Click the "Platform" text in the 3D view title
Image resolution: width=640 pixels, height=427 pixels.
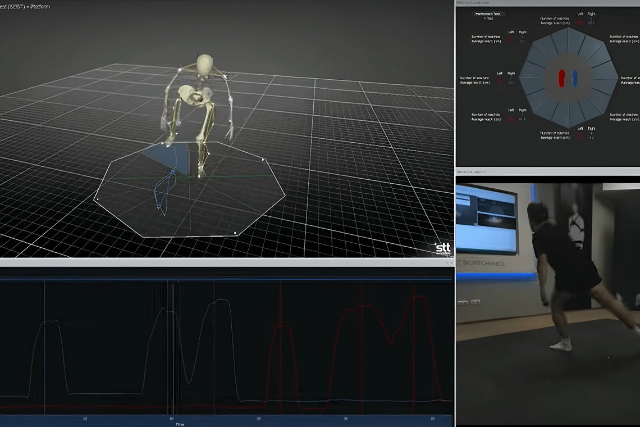point(40,7)
